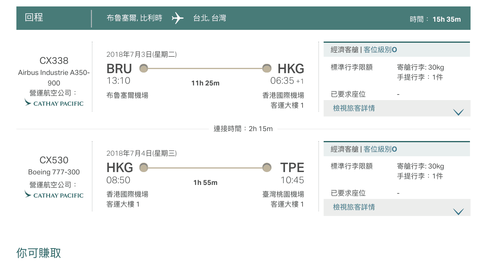Click aircraft text Airbus Industrie A350-900
The height and width of the screenshot is (261, 484).
[54, 78]
